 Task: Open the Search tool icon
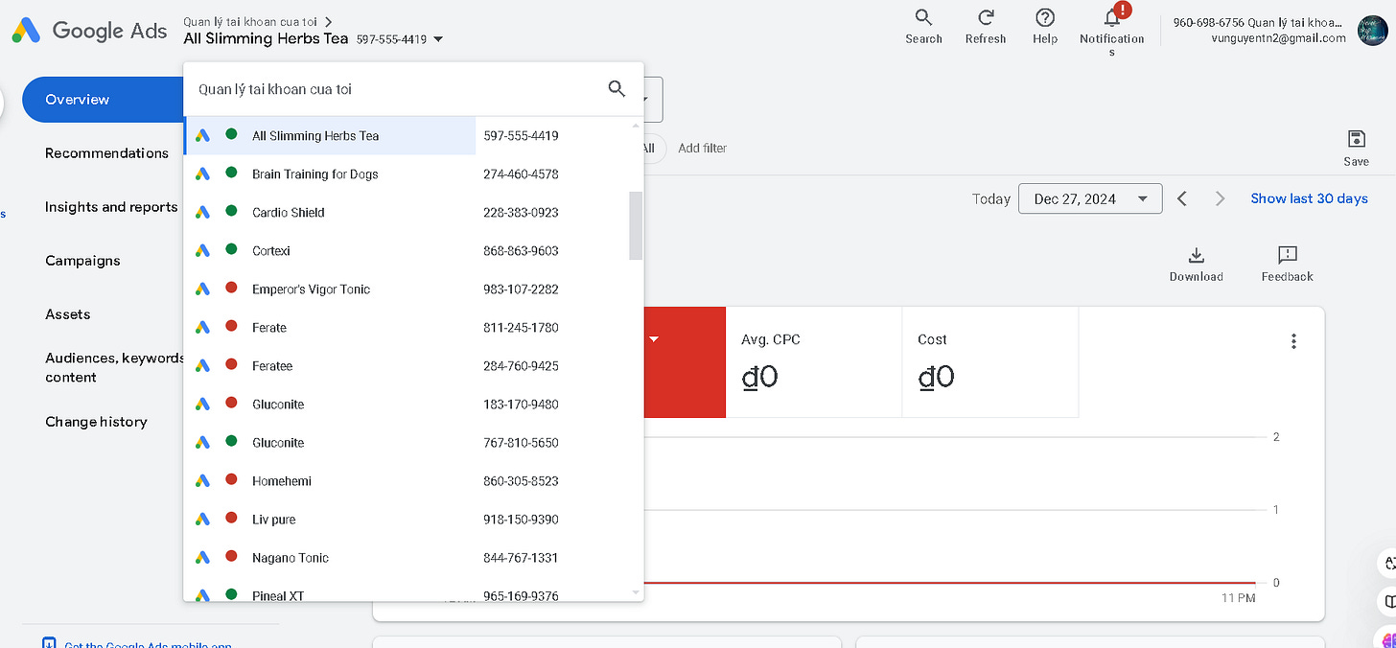coord(923,17)
